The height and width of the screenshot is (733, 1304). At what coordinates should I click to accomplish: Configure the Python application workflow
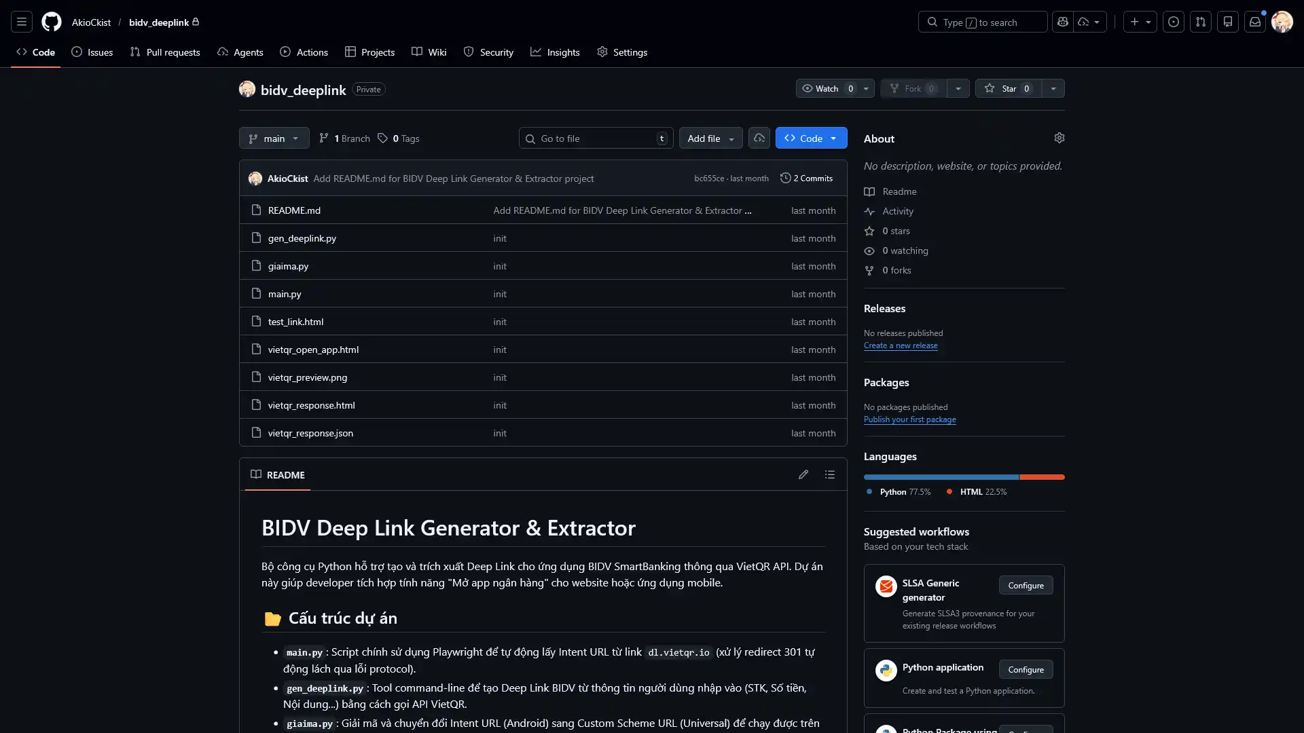point(1026,669)
